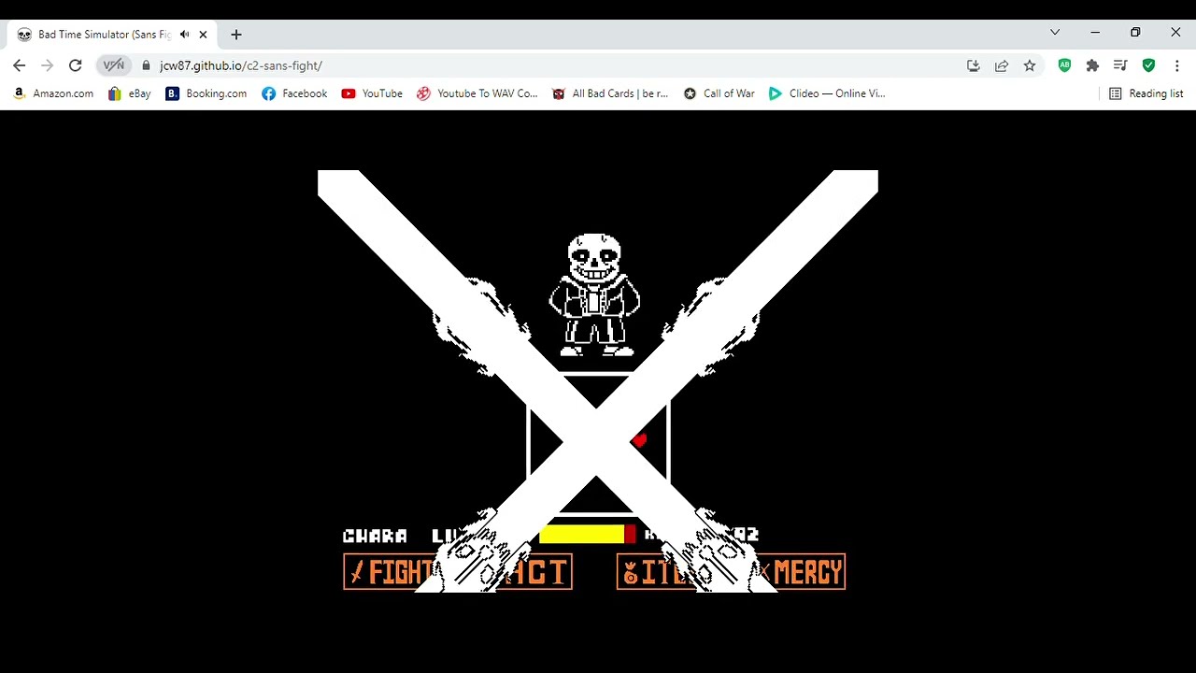Image resolution: width=1196 pixels, height=673 pixels.
Task: Open the Clideo Online Video bookmark
Action: point(827,93)
